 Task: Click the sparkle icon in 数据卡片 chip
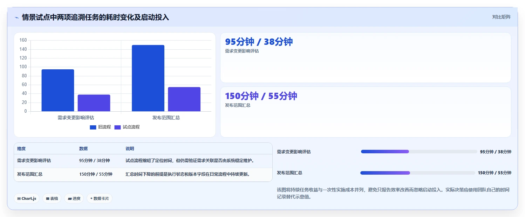click(91, 198)
